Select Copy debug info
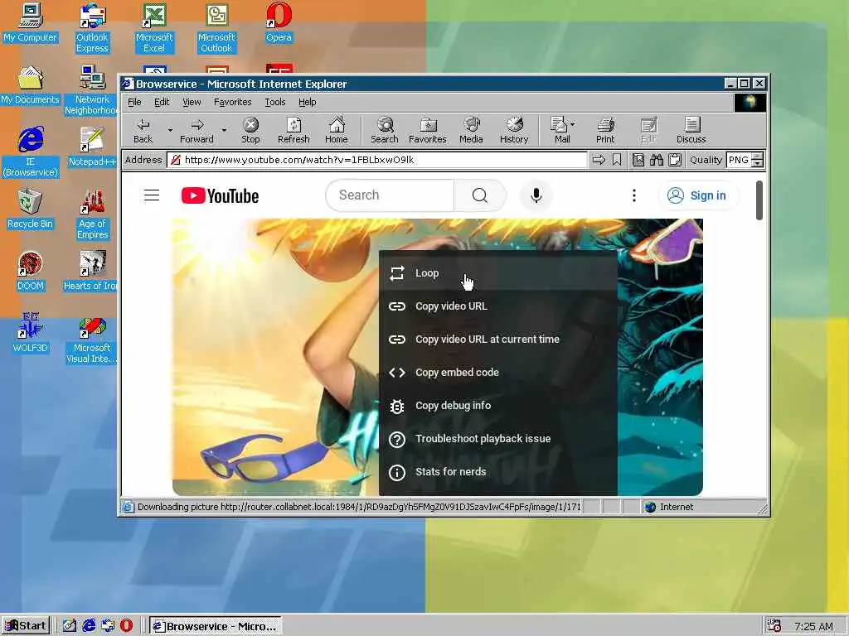 [x=498, y=406]
